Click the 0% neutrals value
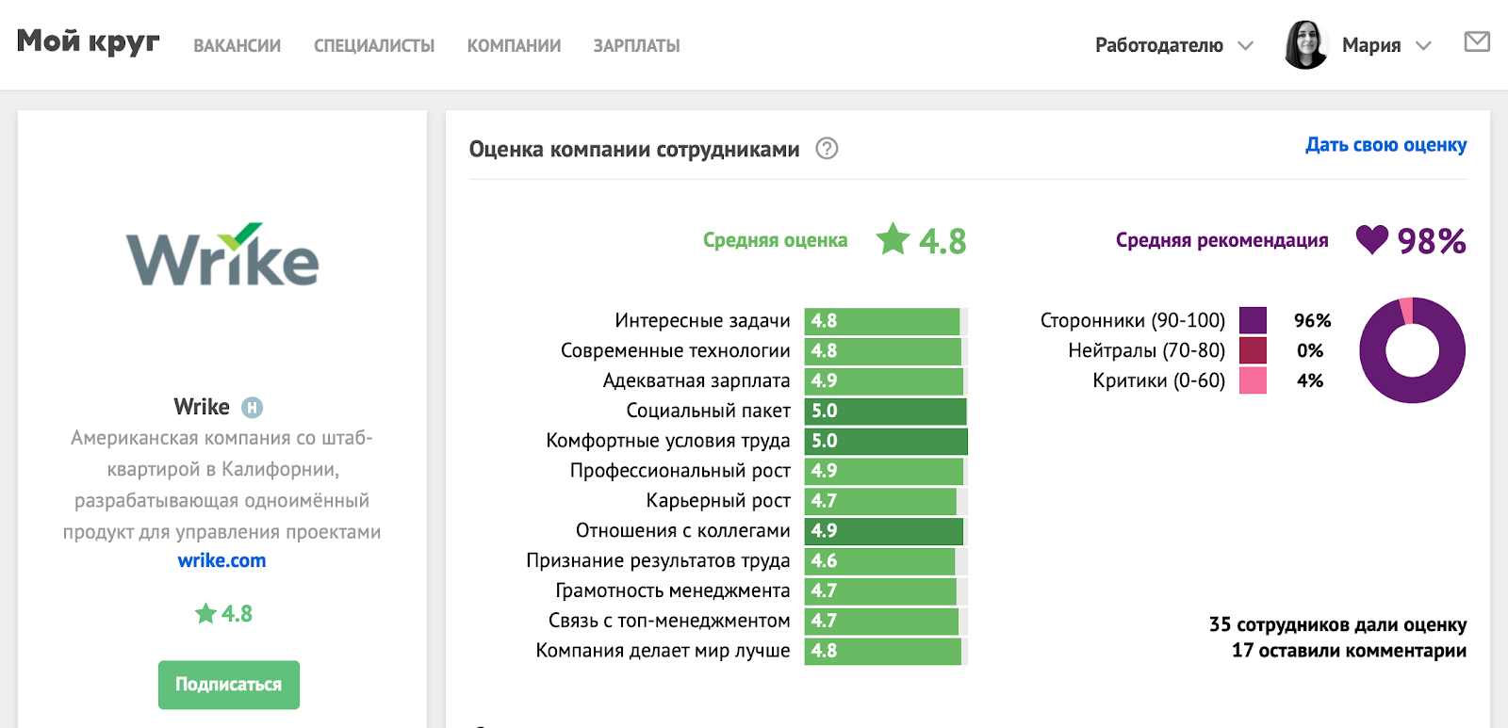1508x728 pixels. pos(1310,351)
